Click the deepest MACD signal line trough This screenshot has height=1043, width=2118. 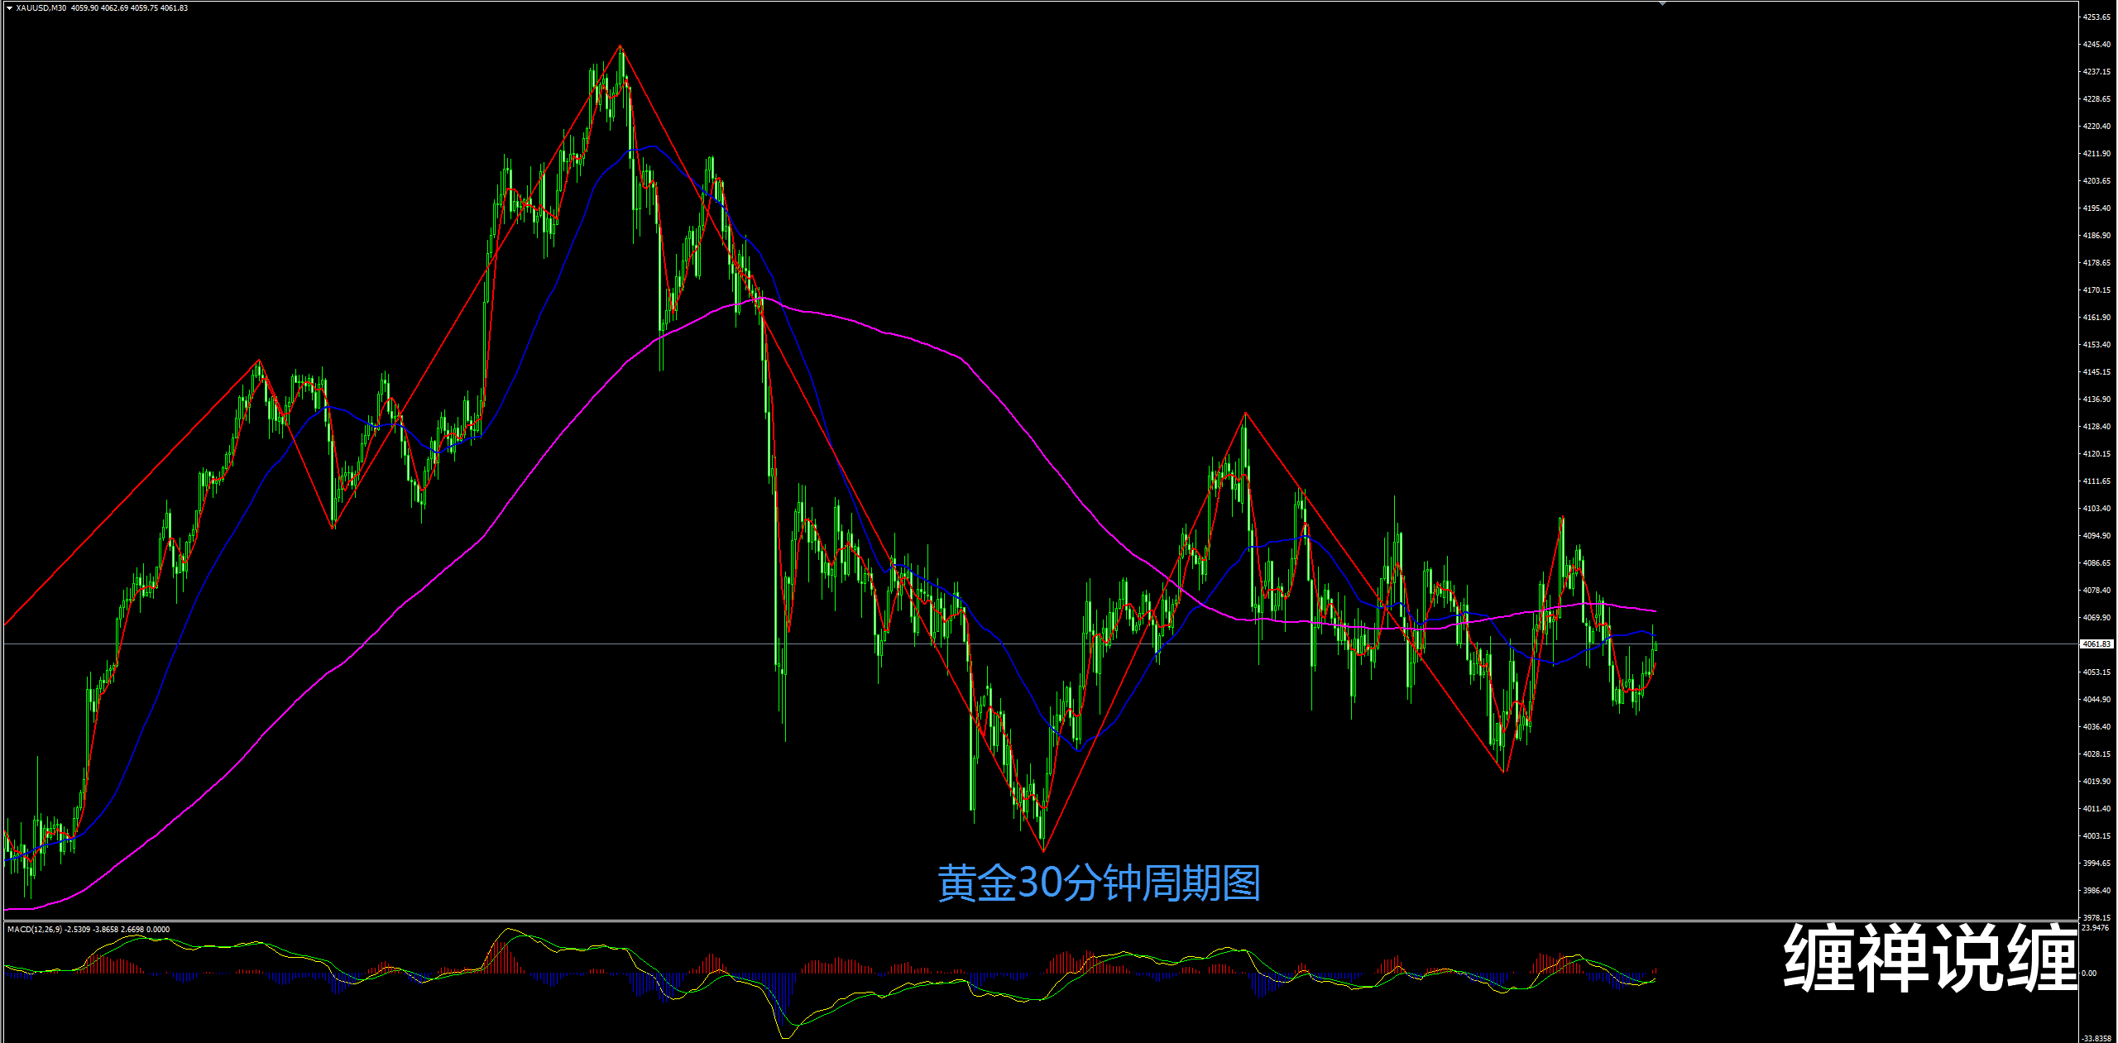pos(786,1037)
